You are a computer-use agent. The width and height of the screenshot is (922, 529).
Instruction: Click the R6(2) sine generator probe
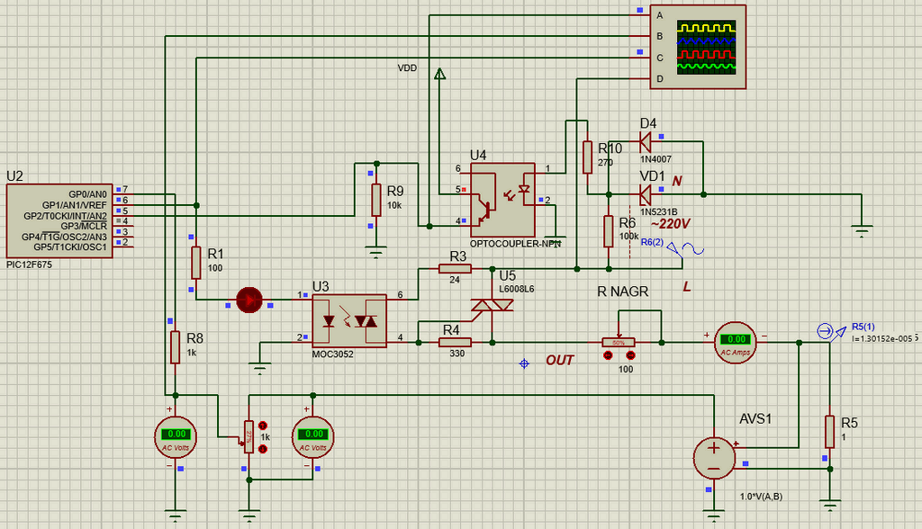tap(685, 250)
